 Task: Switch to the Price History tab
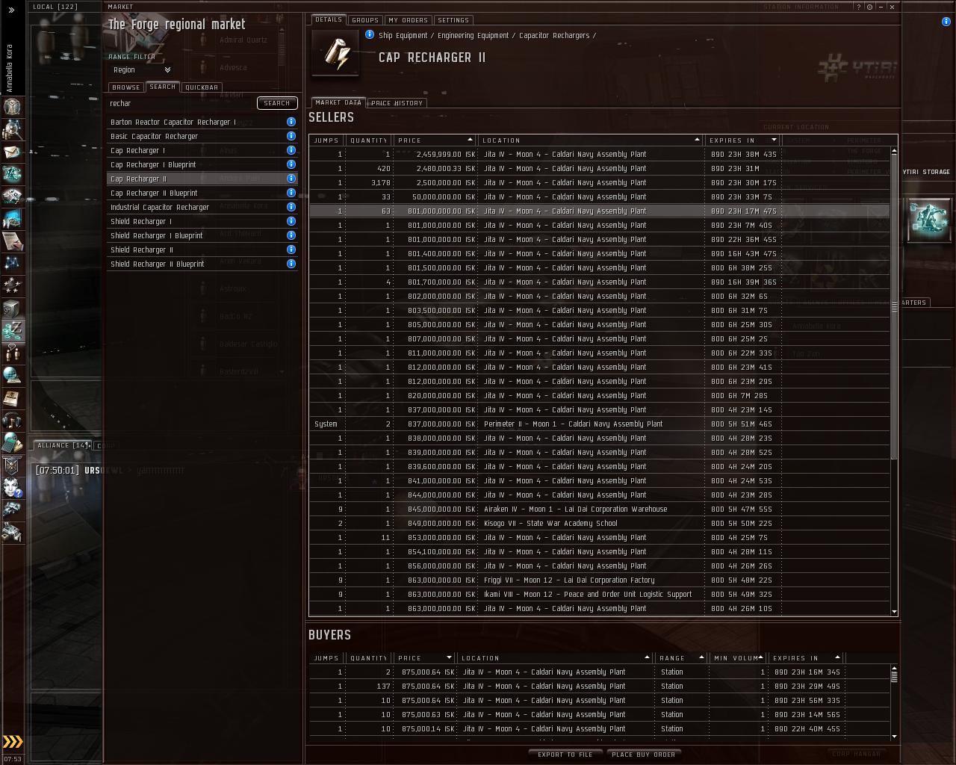(x=397, y=103)
